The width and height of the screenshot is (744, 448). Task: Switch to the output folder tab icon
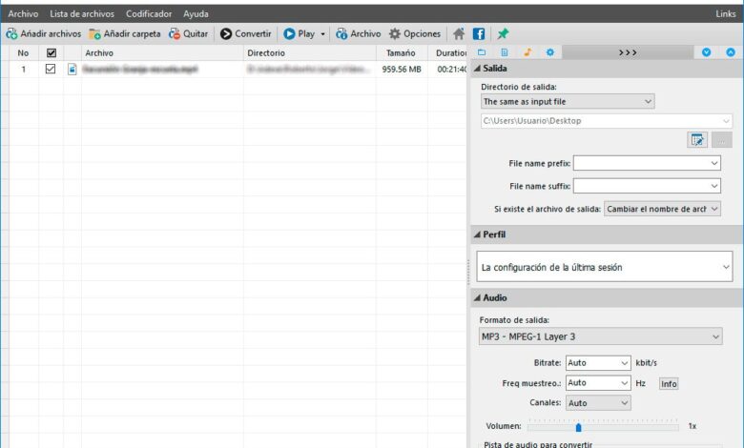point(482,52)
